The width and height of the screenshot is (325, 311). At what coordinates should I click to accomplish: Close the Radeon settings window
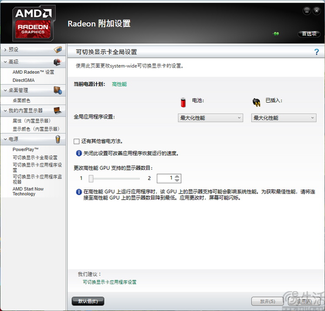tap(316, 11)
